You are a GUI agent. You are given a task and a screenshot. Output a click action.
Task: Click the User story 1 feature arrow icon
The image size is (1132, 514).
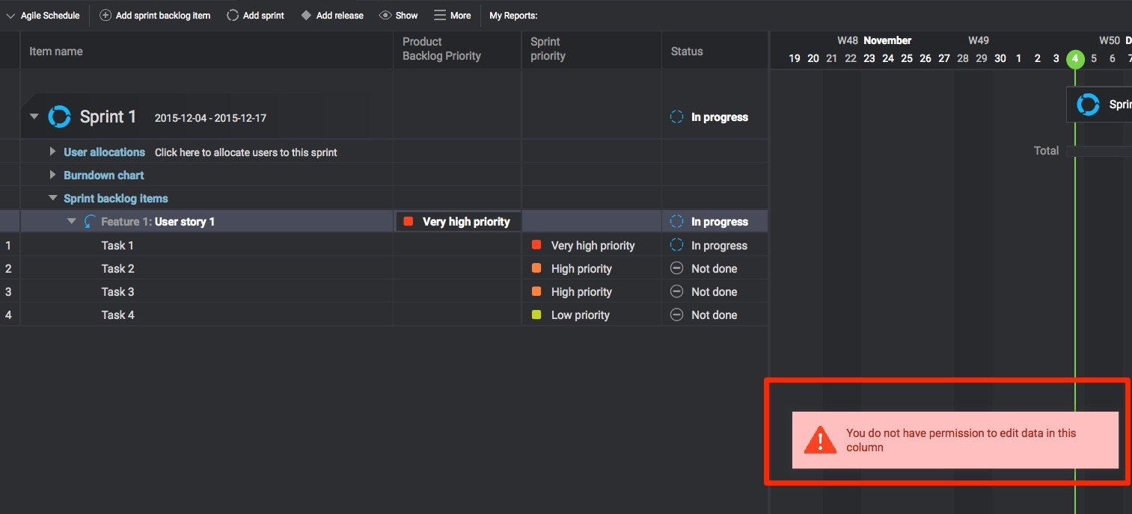coord(91,221)
